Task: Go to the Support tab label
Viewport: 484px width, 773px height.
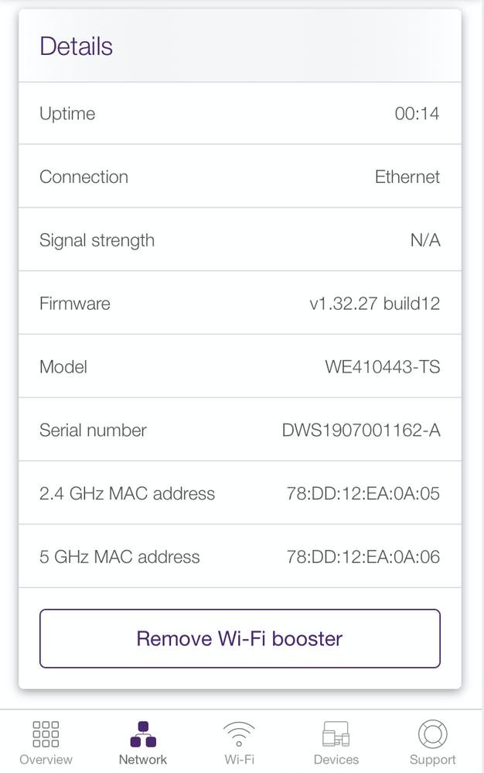Action: click(x=432, y=760)
